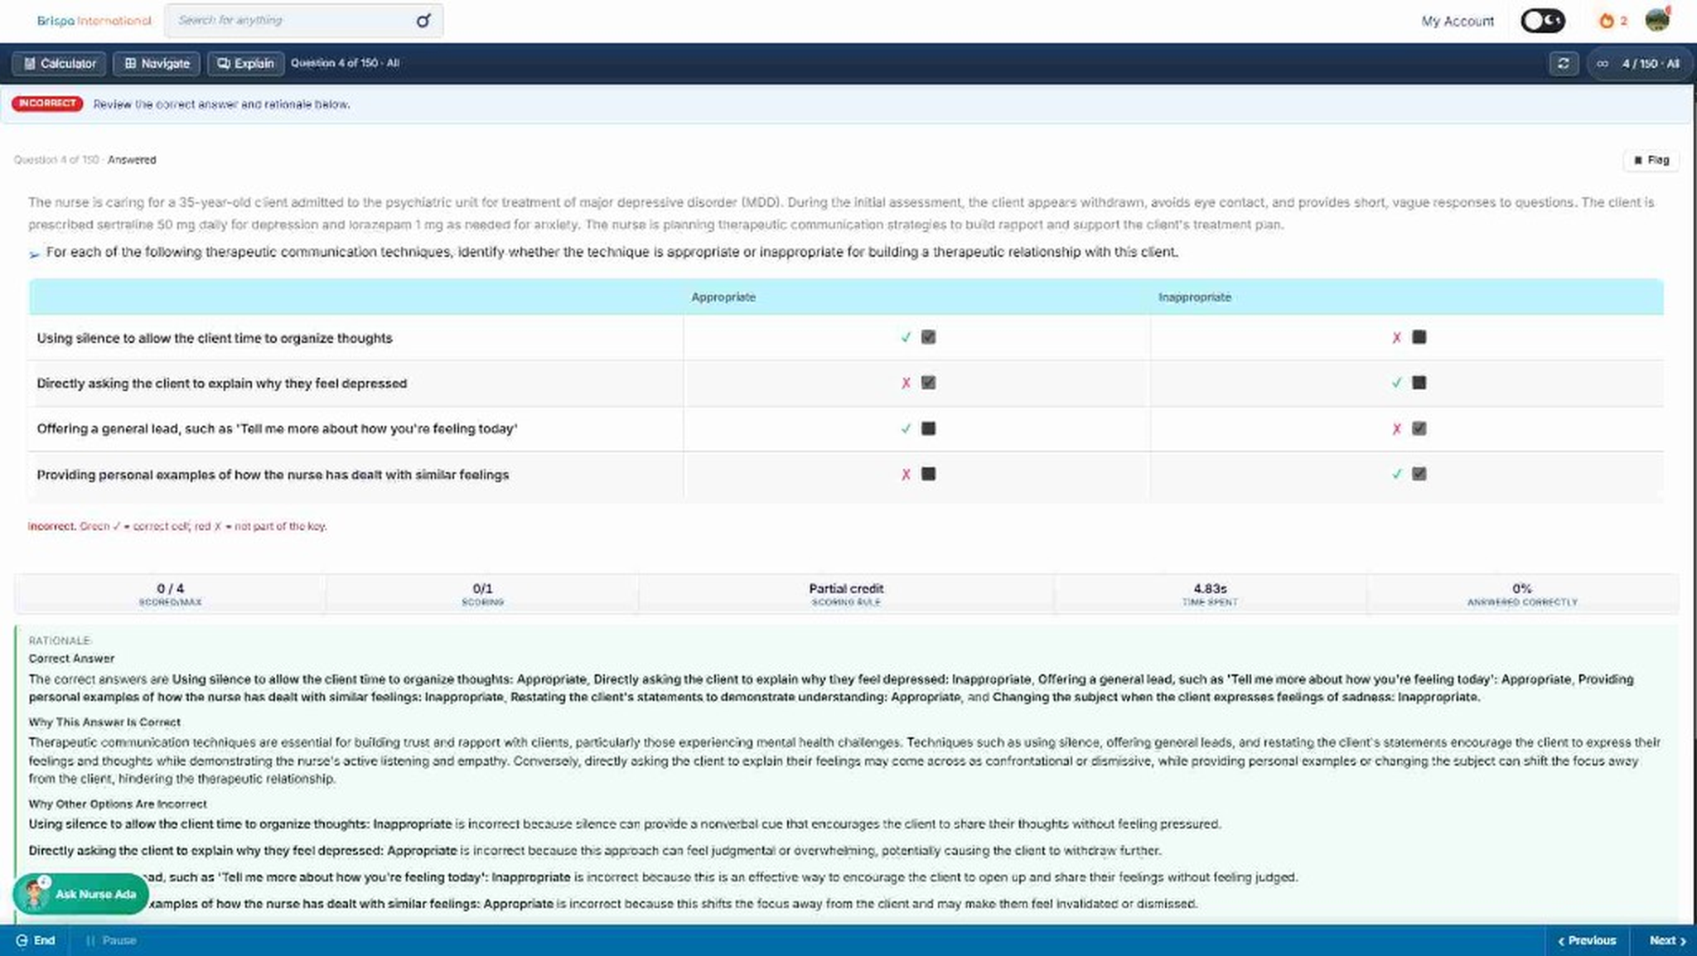
Task: Click the '0%' answered correctly value
Action: (x=1522, y=588)
